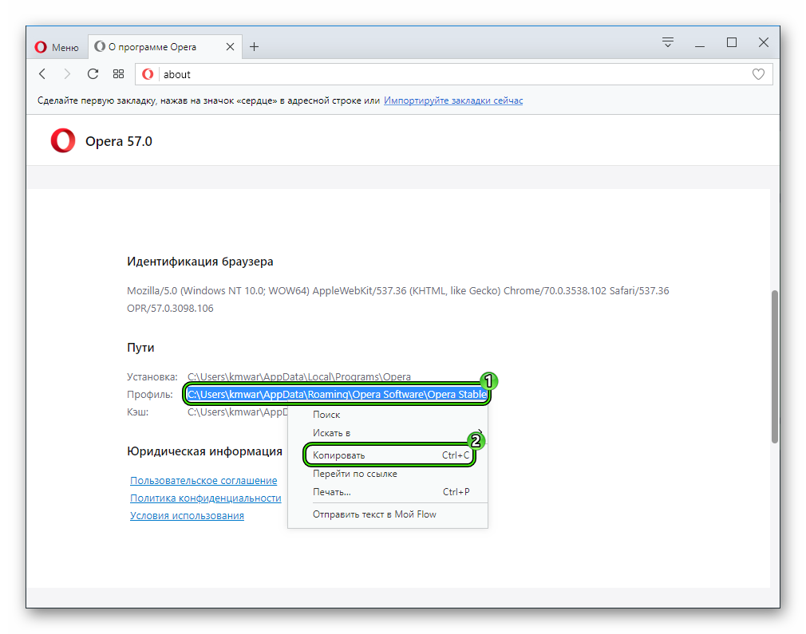
Task: Open the Opera Меню button
Action: (x=57, y=47)
